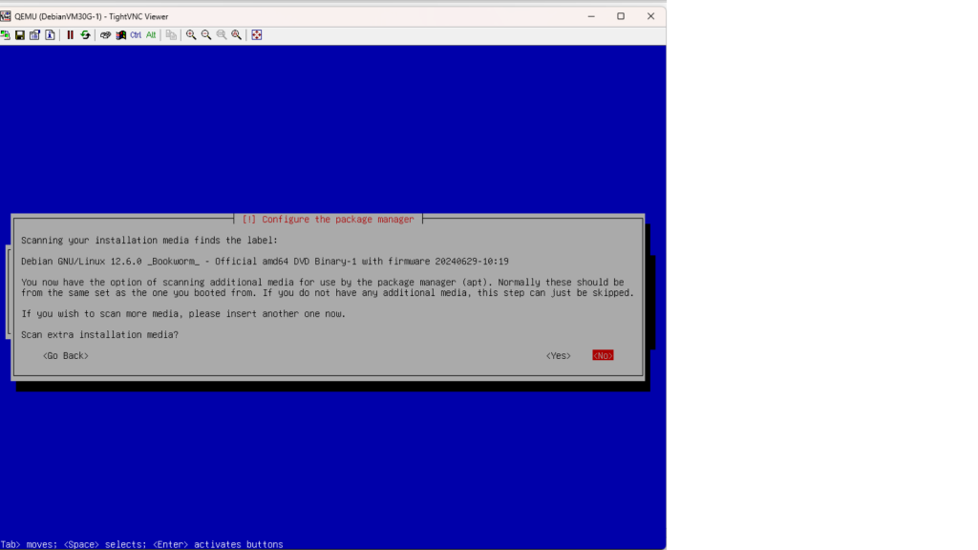The height and width of the screenshot is (550, 978).
Task: Pause the remote screen updates
Action: [x=70, y=35]
